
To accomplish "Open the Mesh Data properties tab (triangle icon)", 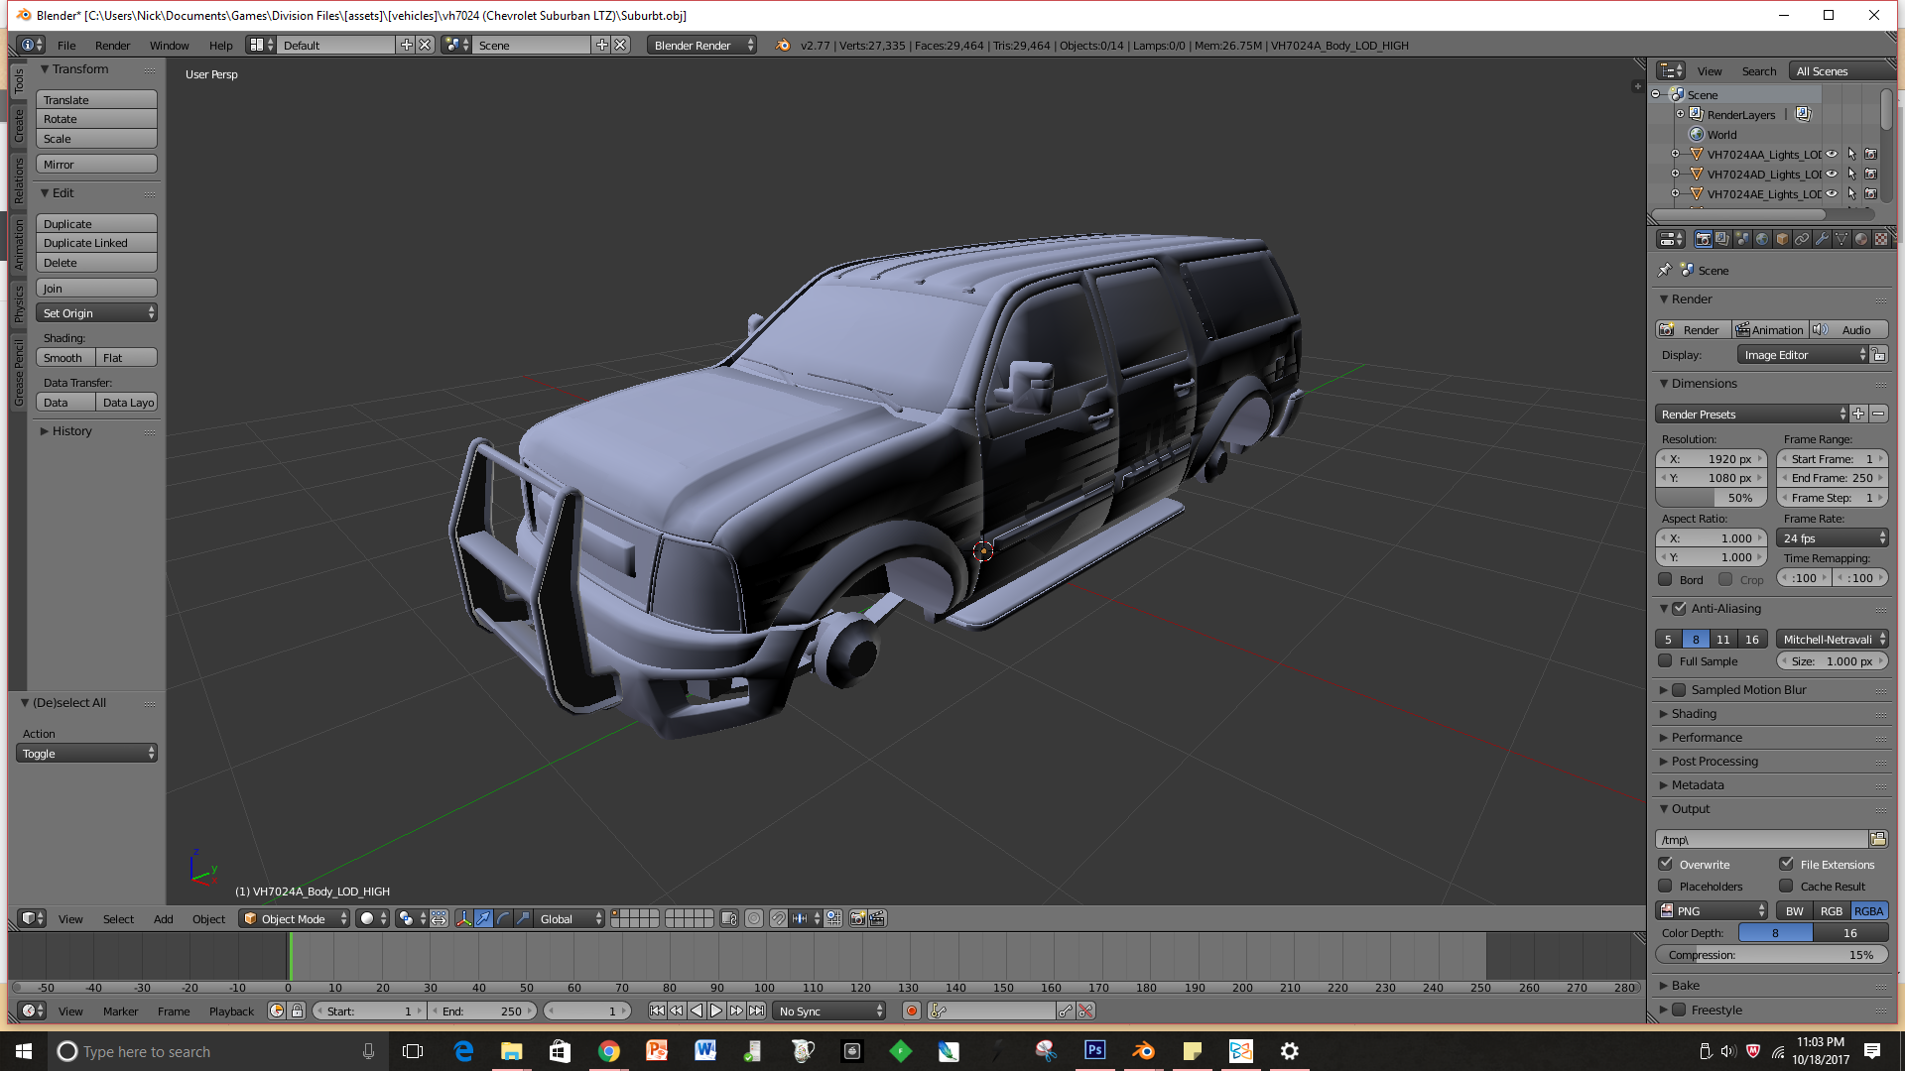I will (x=1841, y=239).
